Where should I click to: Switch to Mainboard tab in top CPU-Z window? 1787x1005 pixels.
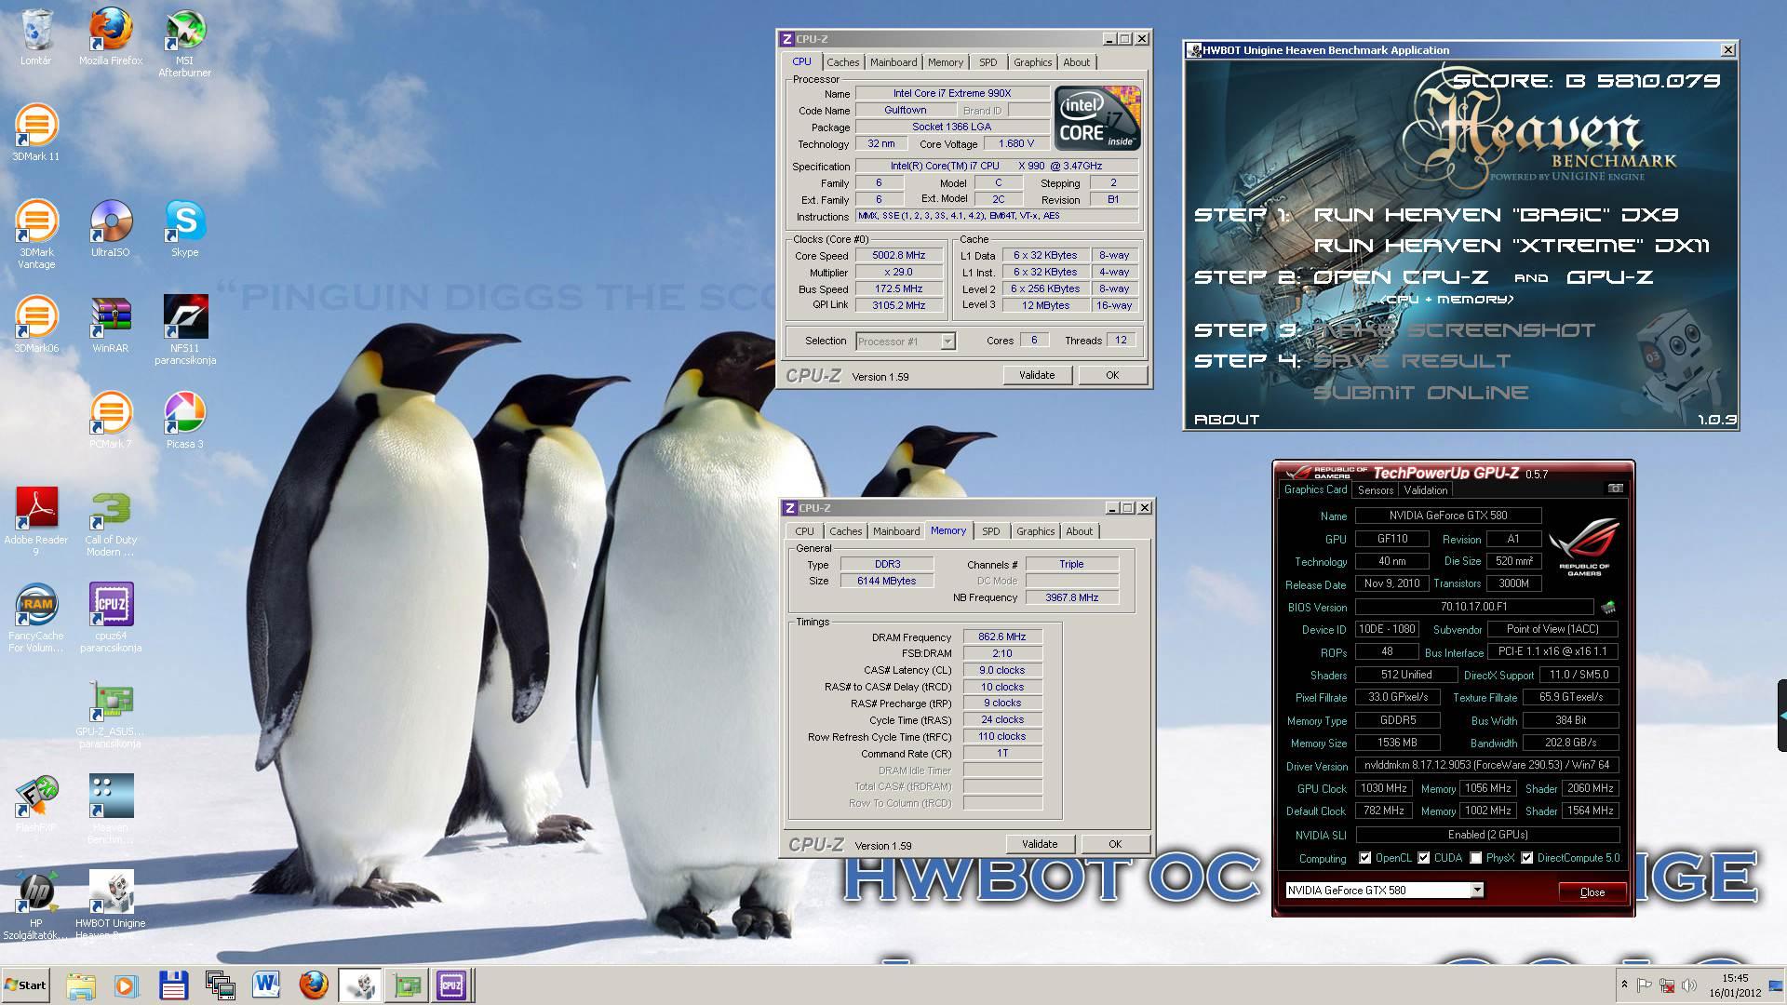click(893, 62)
